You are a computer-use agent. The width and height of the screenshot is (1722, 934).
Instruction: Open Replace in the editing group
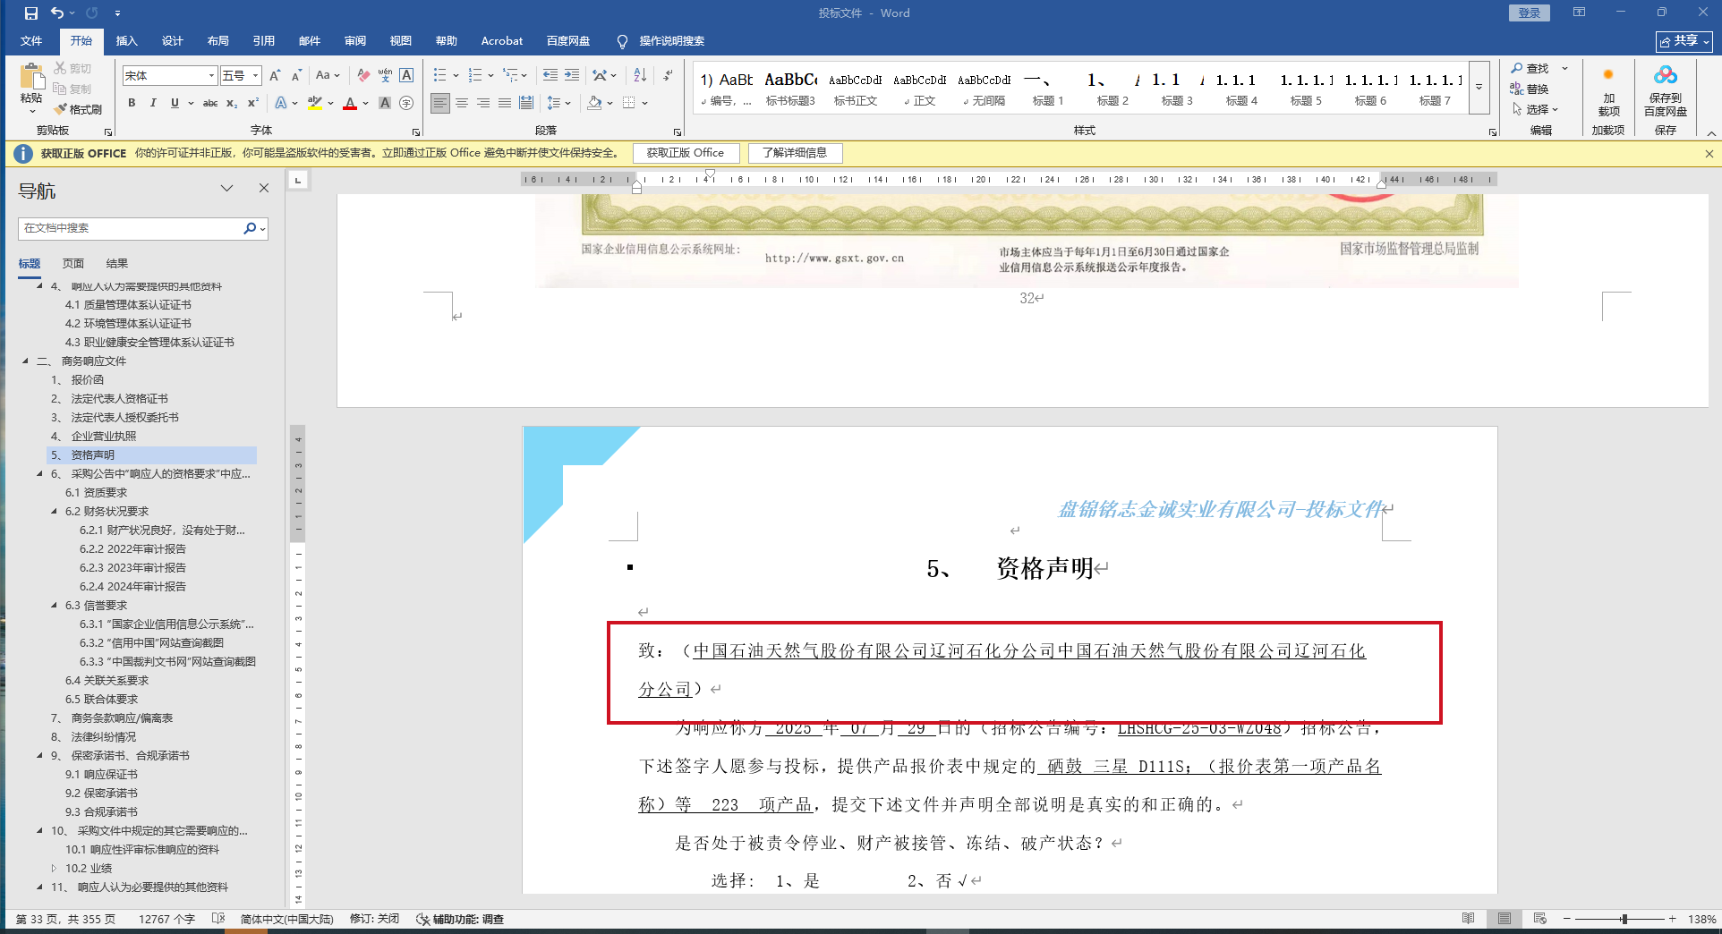click(1530, 89)
